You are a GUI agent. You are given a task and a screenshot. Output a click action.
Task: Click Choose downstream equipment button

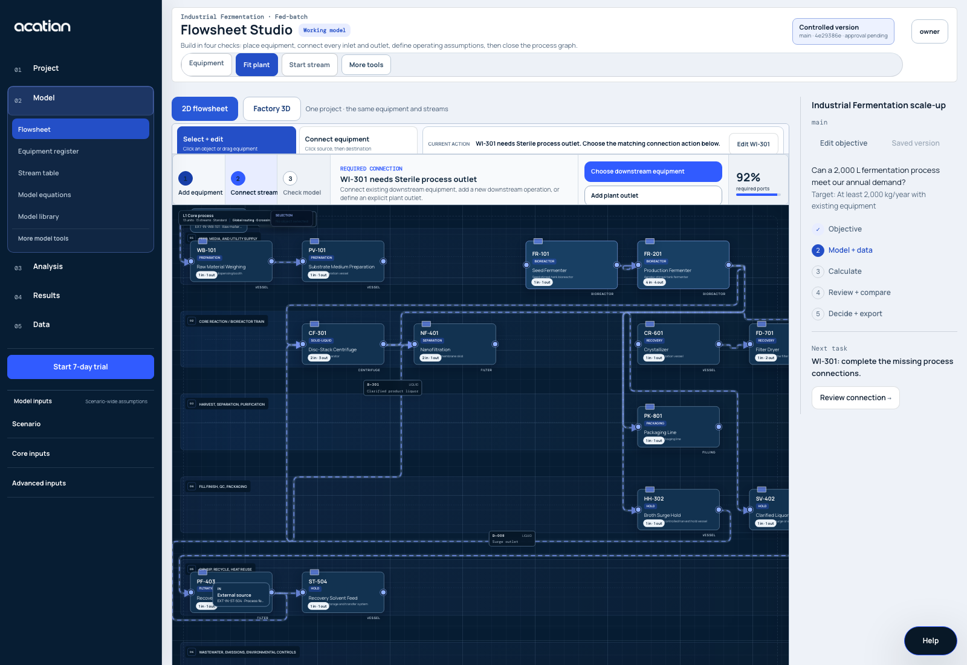(653, 172)
